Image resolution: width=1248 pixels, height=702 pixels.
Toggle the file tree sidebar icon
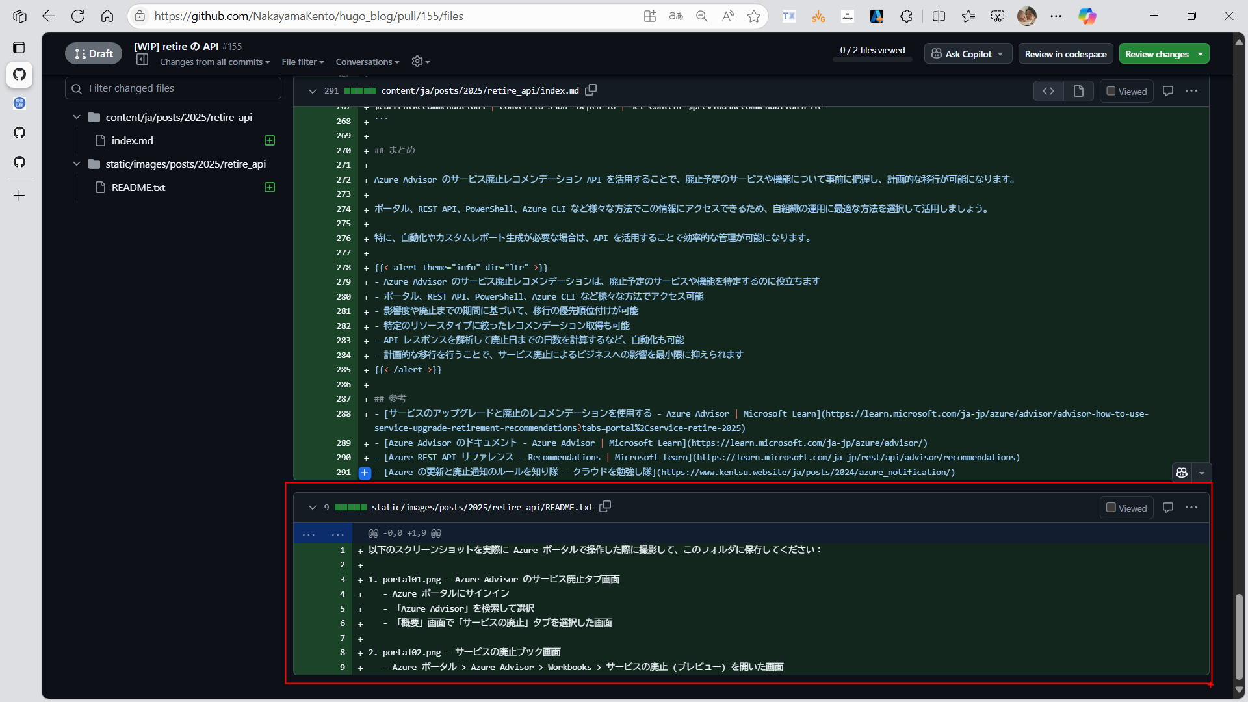coord(142,60)
